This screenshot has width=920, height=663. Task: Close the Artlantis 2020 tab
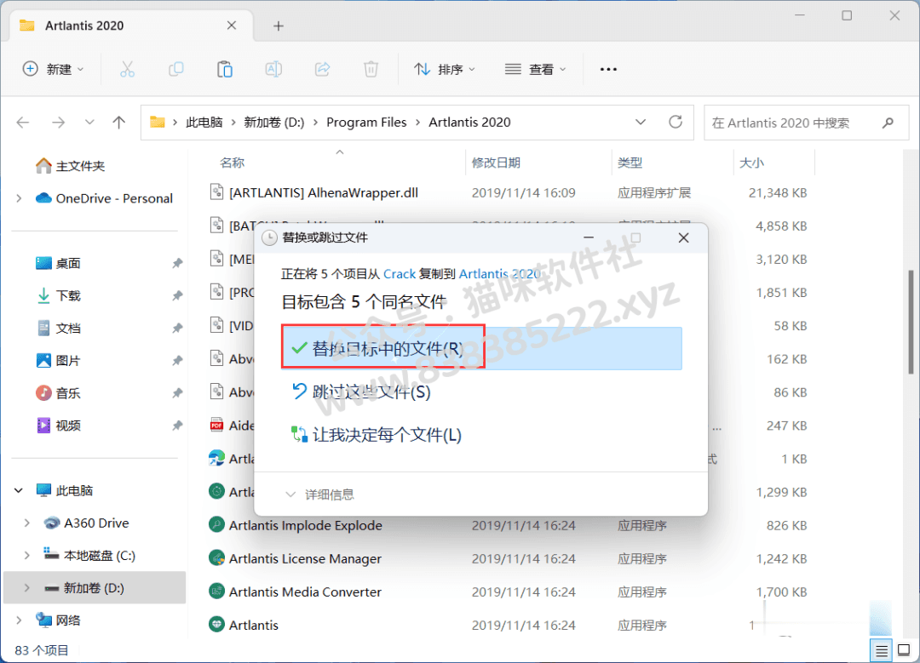pyautogui.click(x=232, y=26)
